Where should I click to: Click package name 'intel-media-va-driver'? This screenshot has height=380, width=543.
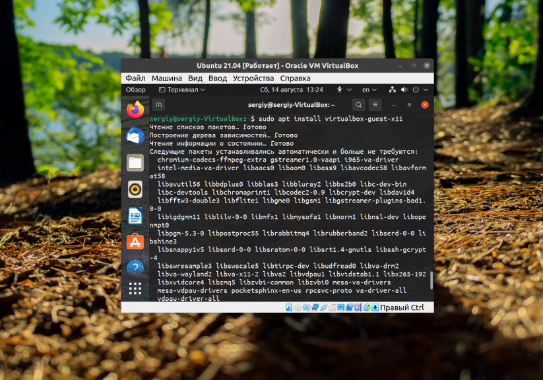198,168
